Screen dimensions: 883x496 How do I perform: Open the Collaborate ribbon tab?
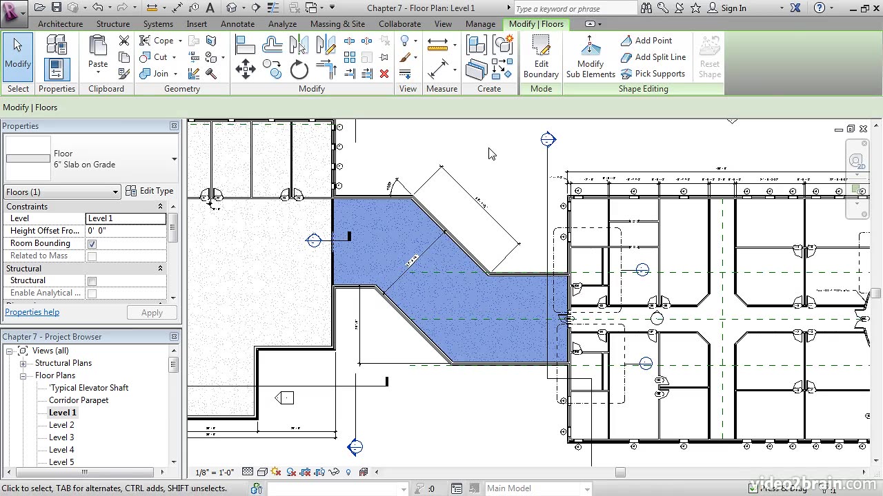(x=399, y=24)
